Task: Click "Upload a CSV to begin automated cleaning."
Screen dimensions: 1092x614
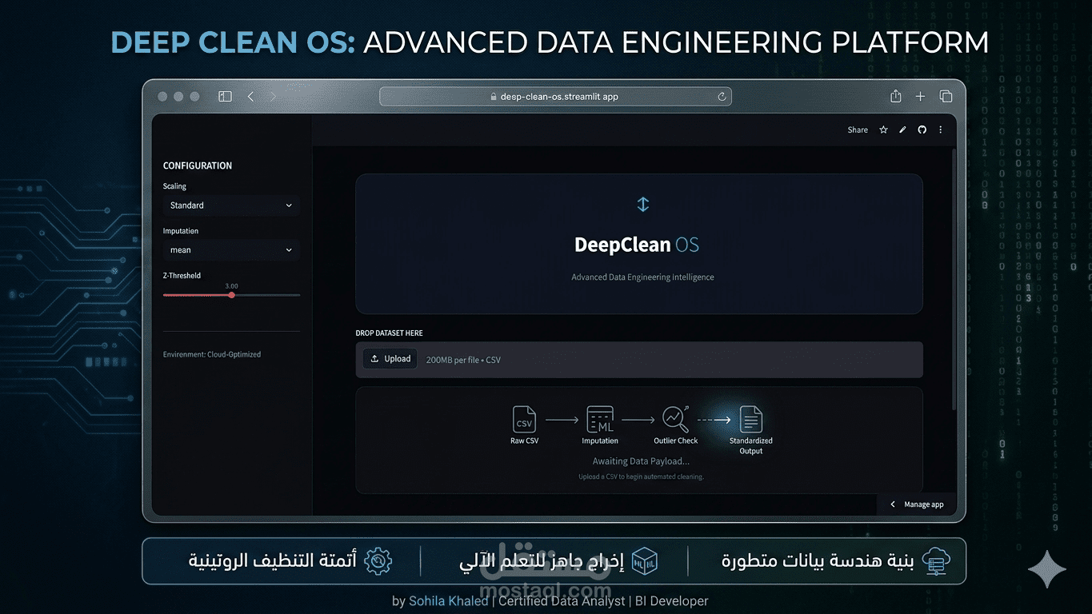Action: [x=641, y=476]
